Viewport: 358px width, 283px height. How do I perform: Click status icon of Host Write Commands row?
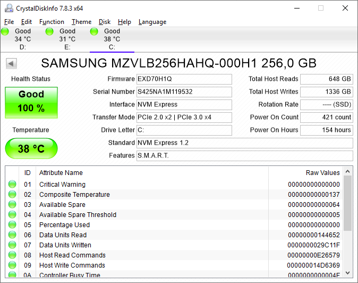pyautogui.click(x=12, y=265)
